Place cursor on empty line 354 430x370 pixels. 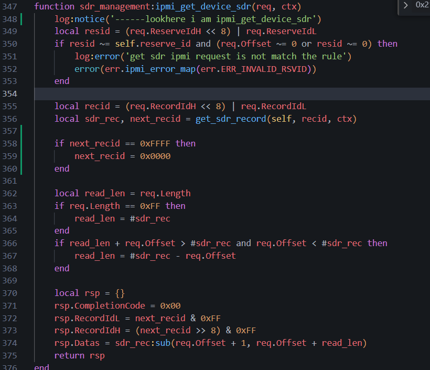point(210,93)
